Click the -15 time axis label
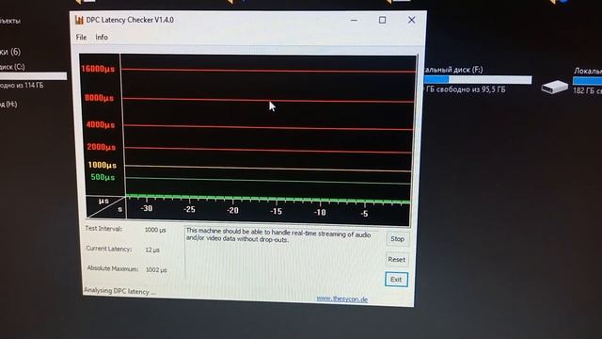This screenshot has width=602, height=339. pos(276,211)
